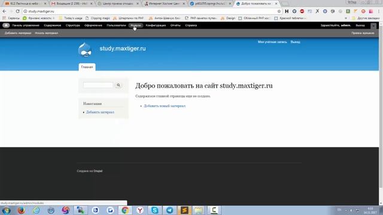383x215 pixels.
Task: Open Clipping magic bookmark
Action: coord(98,18)
